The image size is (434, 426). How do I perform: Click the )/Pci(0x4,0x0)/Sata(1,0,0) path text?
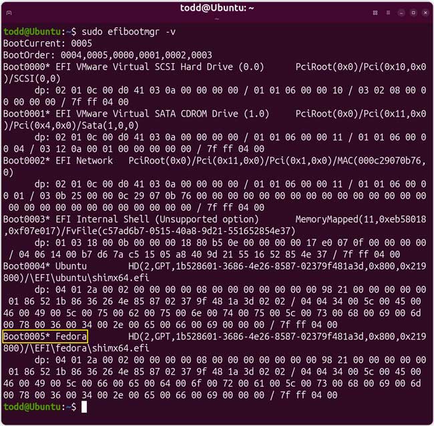coord(71,125)
